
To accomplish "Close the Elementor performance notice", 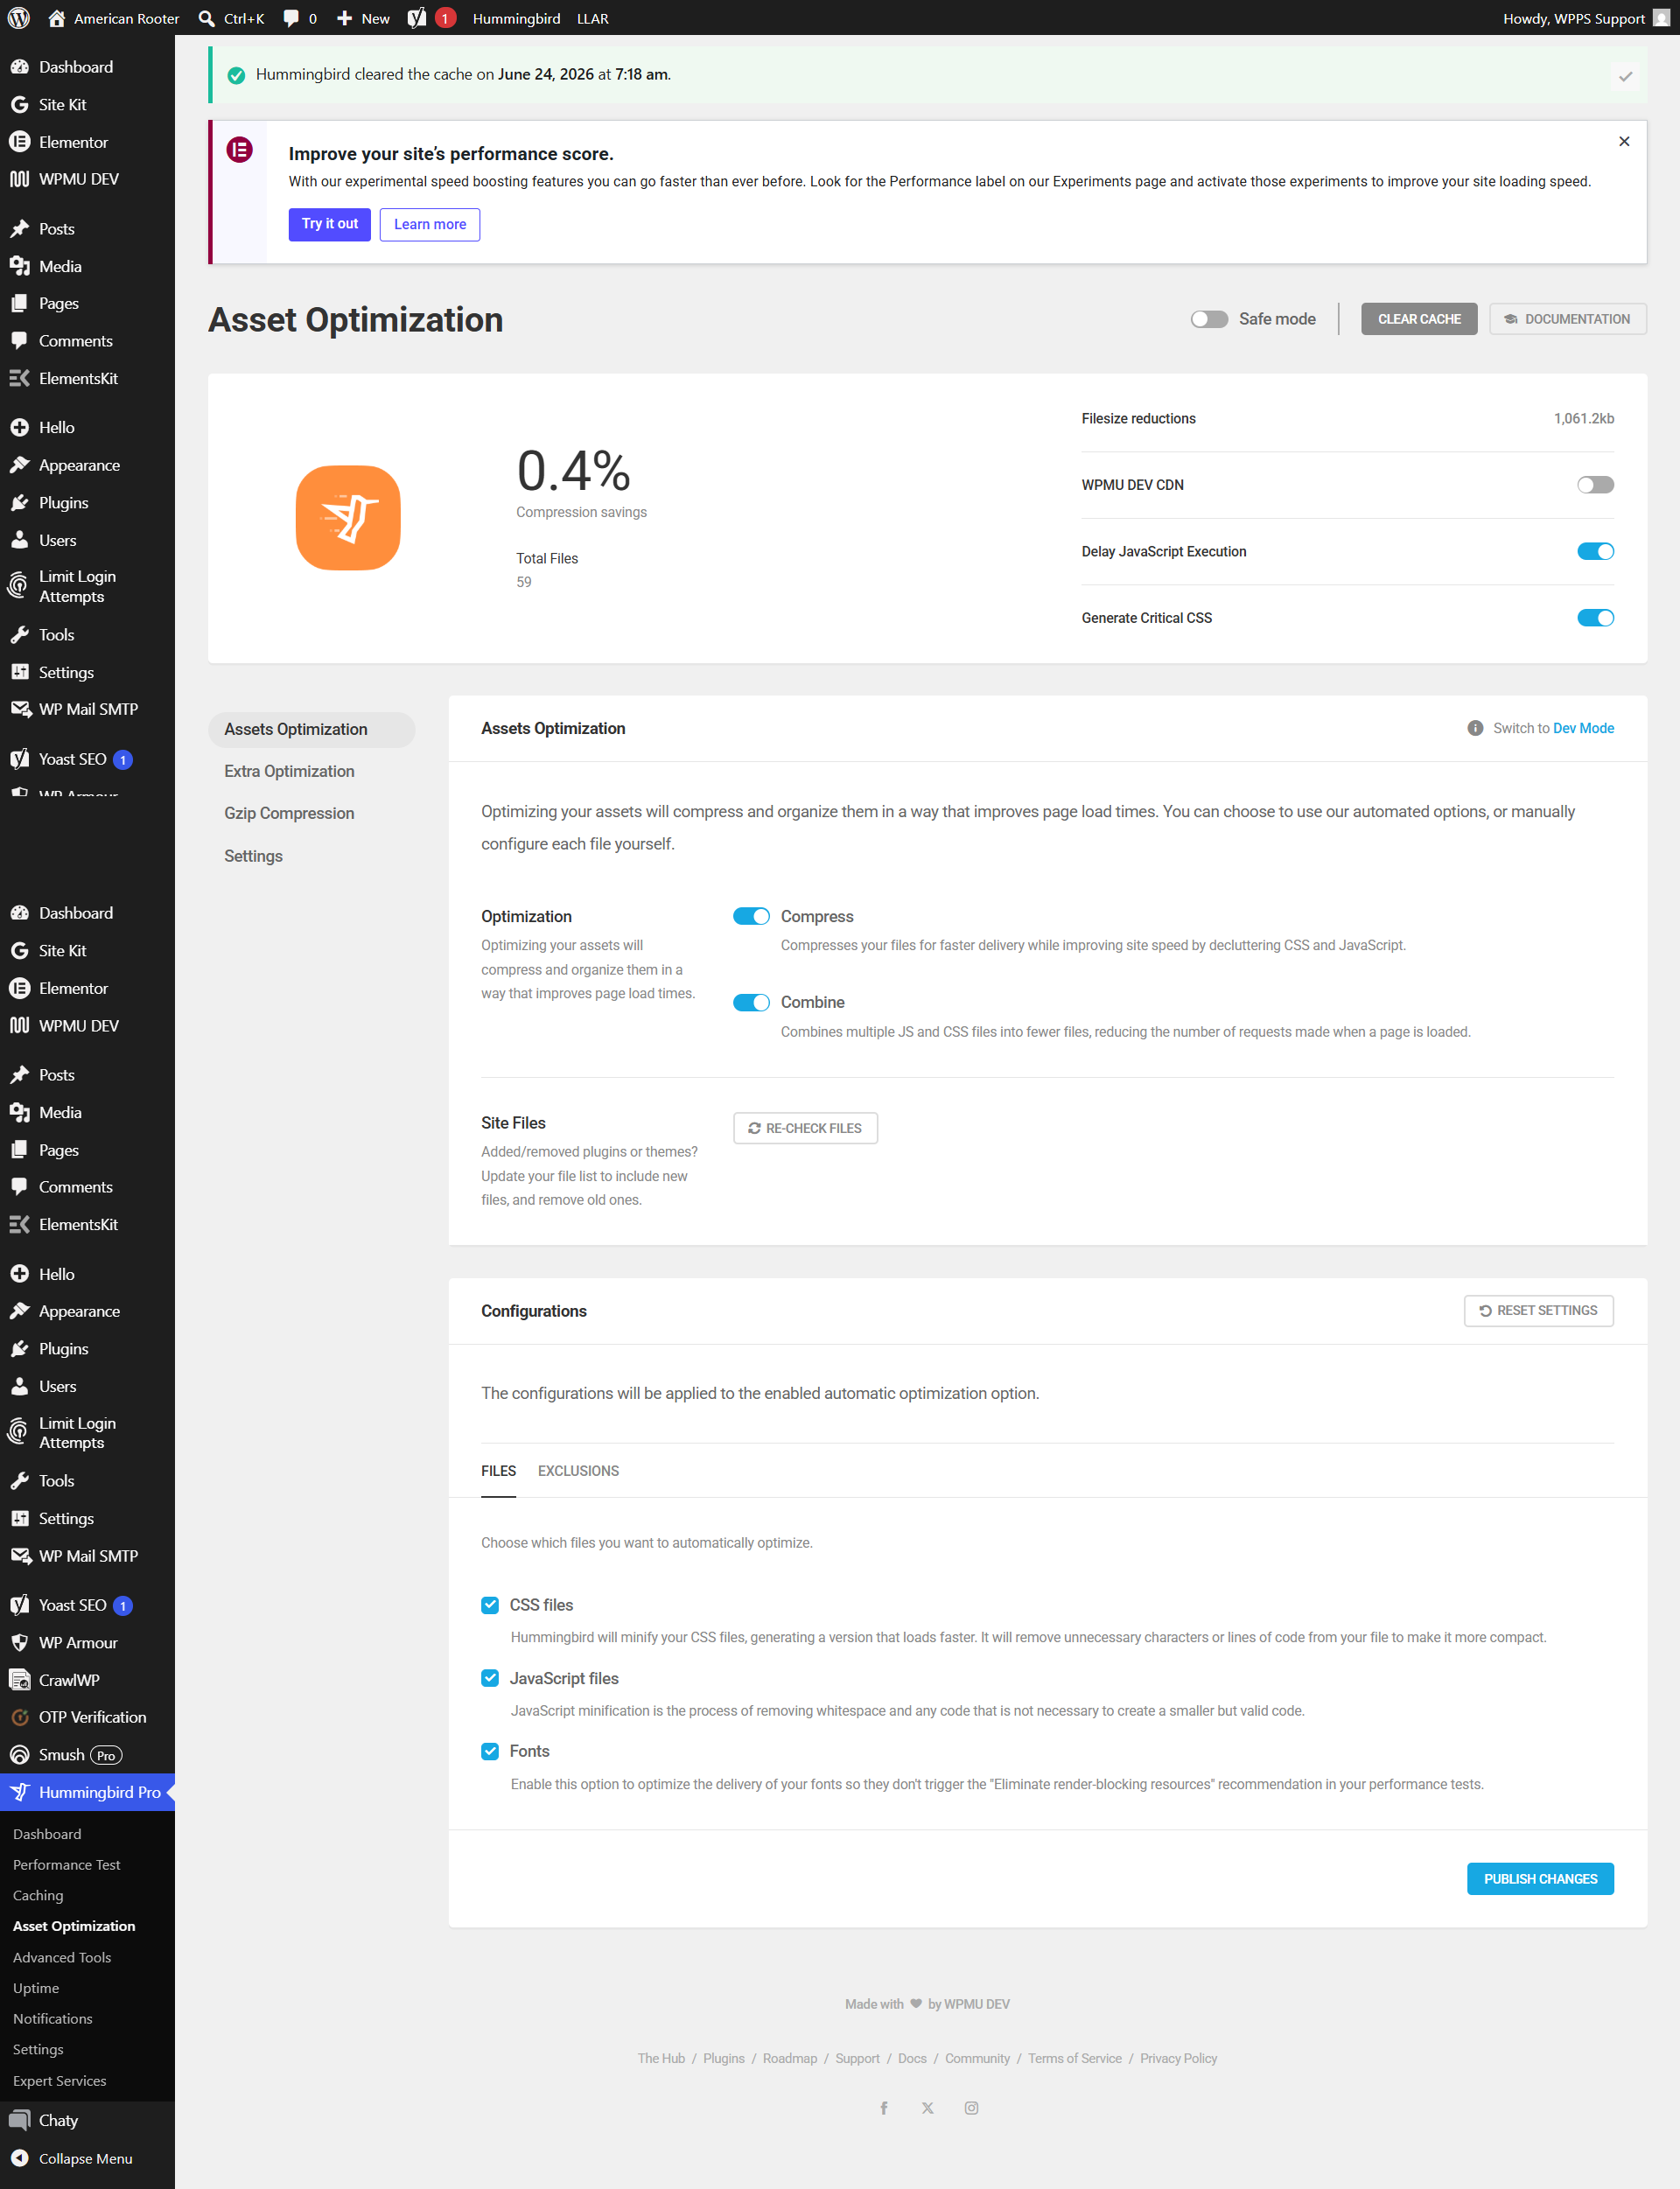I will pyautogui.click(x=1624, y=141).
